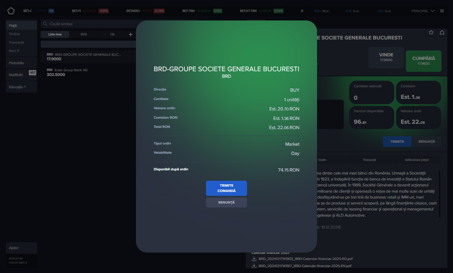Image resolution: width=453 pixels, height=273 pixels.
Task: Select the BRD-GROUPE SOCIETE GENERALE watchlist row
Action: [x=88, y=57]
